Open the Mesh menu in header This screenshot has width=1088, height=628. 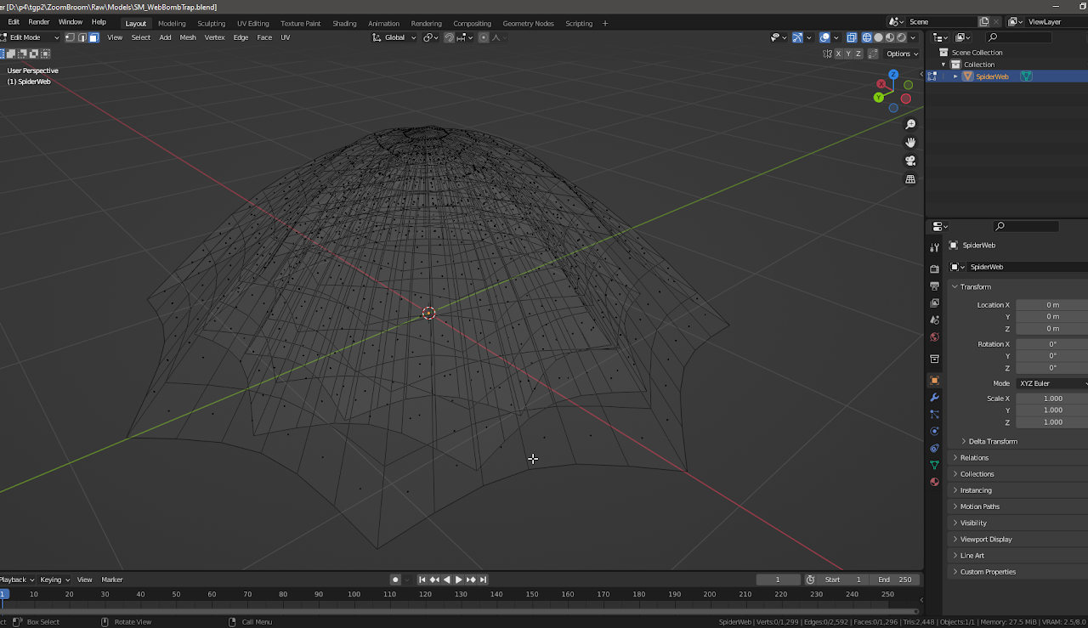[x=188, y=37]
